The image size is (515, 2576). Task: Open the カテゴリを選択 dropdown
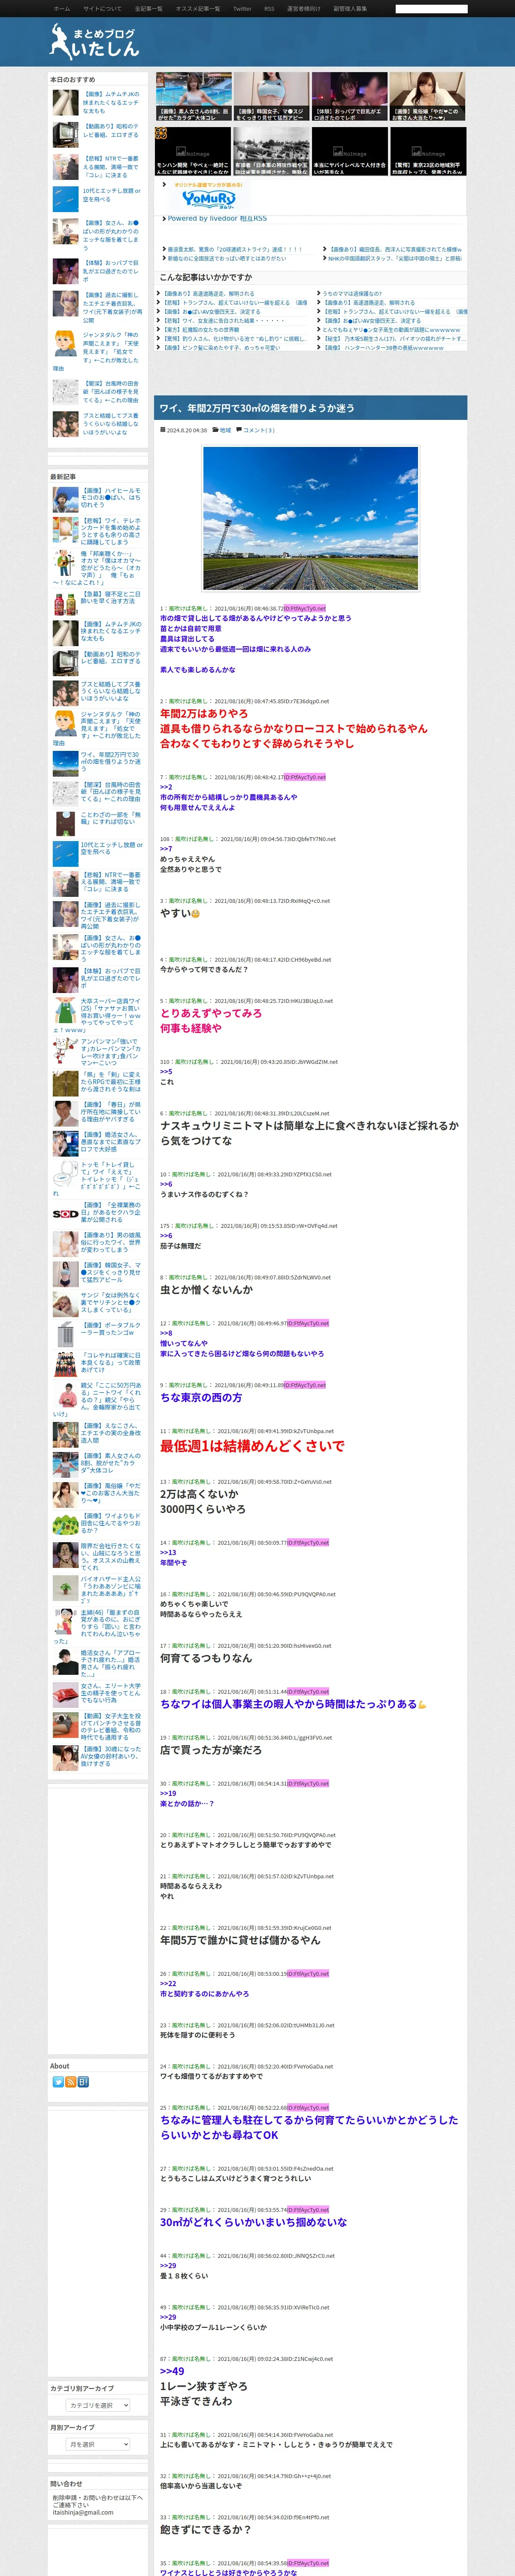tap(98, 2405)
